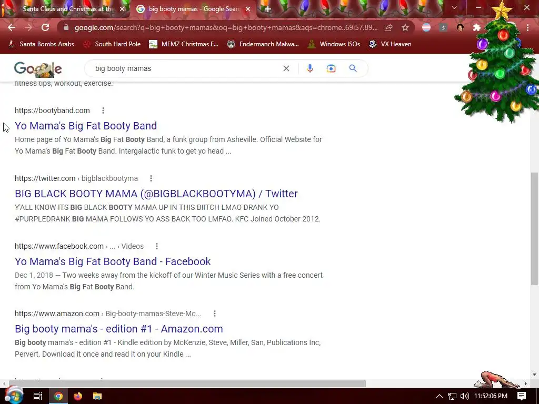The height and width of the screenshot is (404, 539).
Task: Share this page from the address bar
Action: (388, 27)
